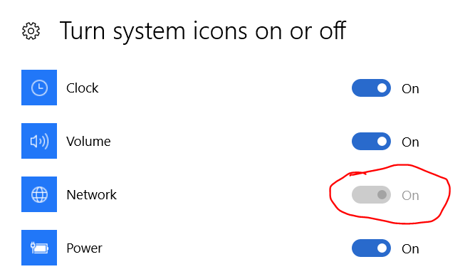The width and height of the screenshot is (470, 279).
Task: Disable the Volume system icon toggle
Action: [371, 141]
